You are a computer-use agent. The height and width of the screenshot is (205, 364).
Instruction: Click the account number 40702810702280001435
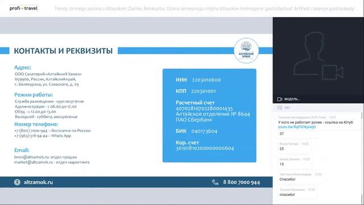[204, 109]
